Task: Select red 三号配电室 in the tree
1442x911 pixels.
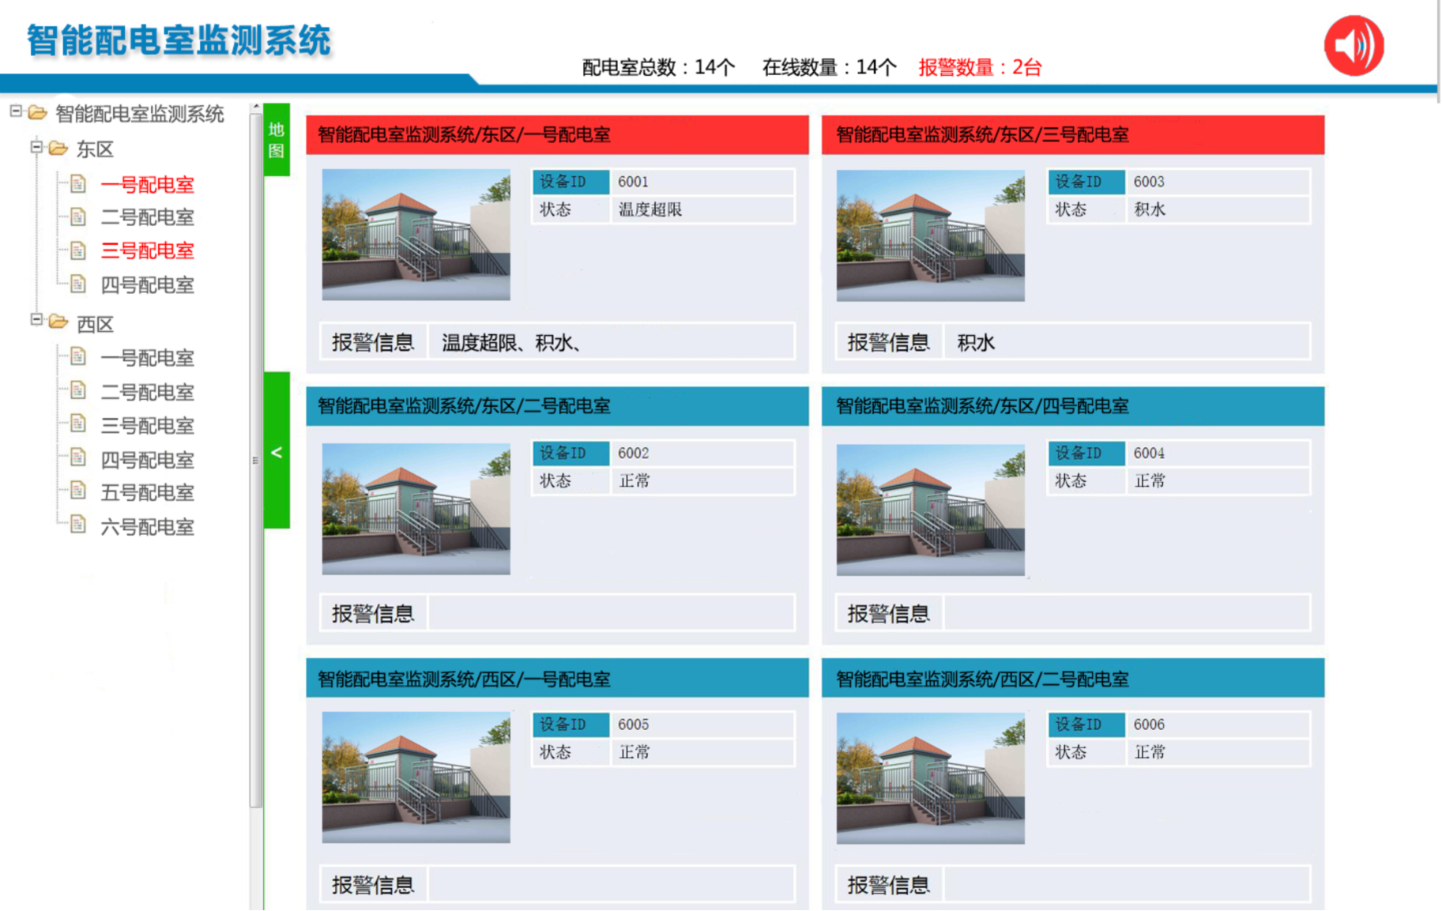Action: pyautogui.click(x=147, y=251)
